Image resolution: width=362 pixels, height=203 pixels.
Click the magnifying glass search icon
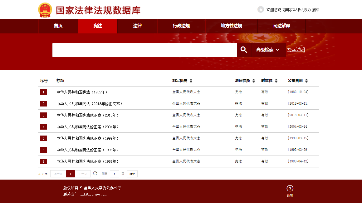tap(244, 50)
